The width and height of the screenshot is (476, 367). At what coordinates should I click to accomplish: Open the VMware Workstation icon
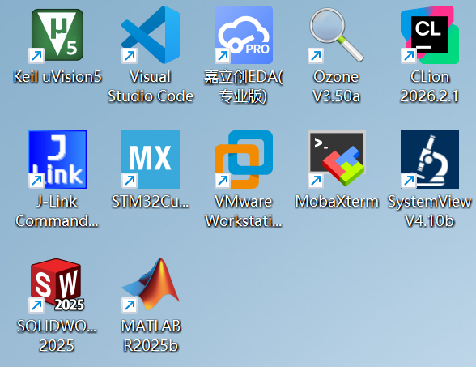coord(244,160)
